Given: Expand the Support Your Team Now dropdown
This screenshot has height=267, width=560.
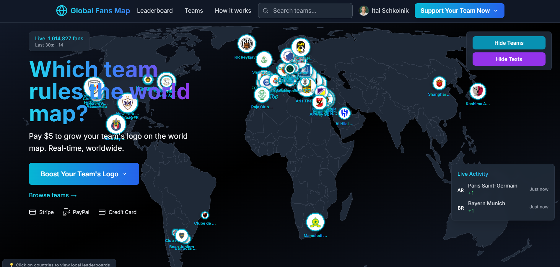Looking at the screenshot, I should click(x=459, y=11).
